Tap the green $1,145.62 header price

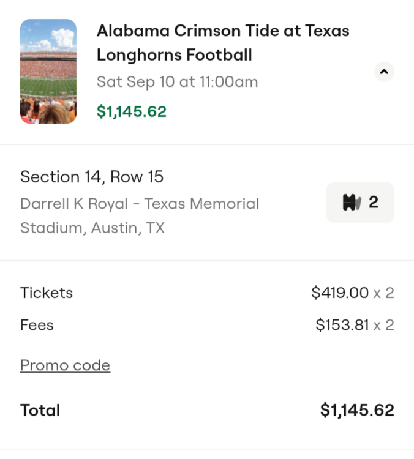click(132, 111)
